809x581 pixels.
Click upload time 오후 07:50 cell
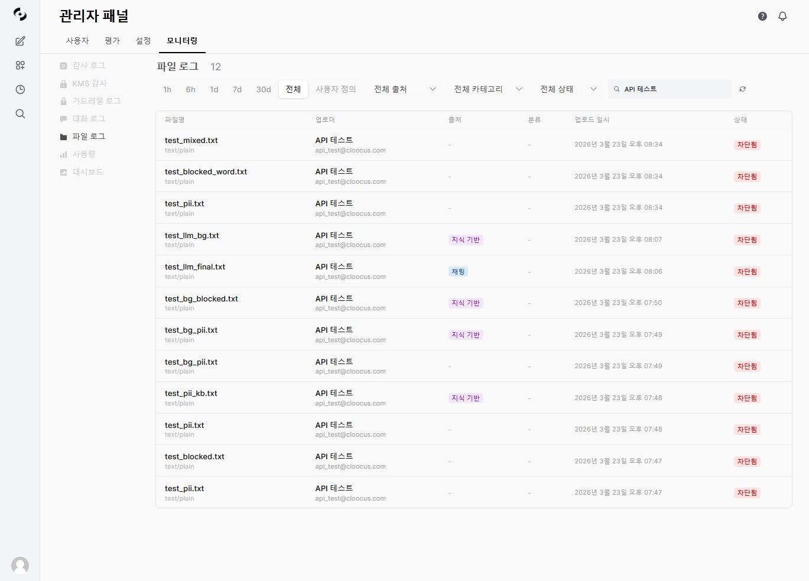[618, 303]
